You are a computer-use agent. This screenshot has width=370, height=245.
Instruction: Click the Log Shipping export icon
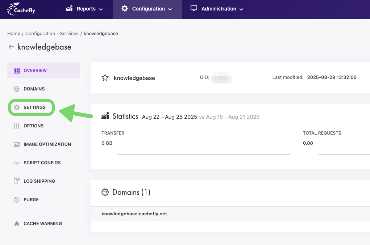click(17, 181)
